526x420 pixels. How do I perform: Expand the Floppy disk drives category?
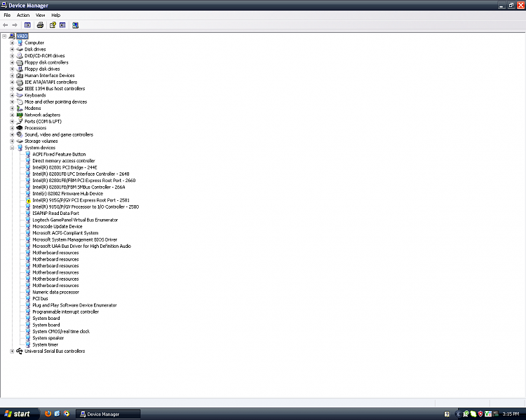point(12,69)
